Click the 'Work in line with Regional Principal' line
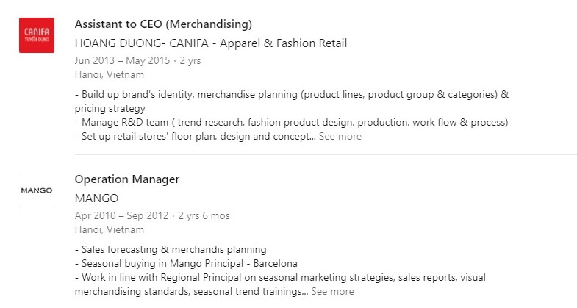This screenshot has width=577, height=308. tap(280, 278)
